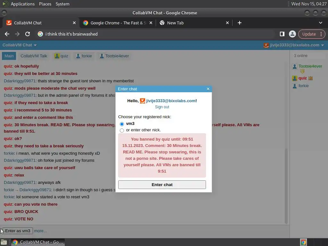Click Tootsie4ever name in online list
Screen dimensions: 328x246
coord(310,66)
